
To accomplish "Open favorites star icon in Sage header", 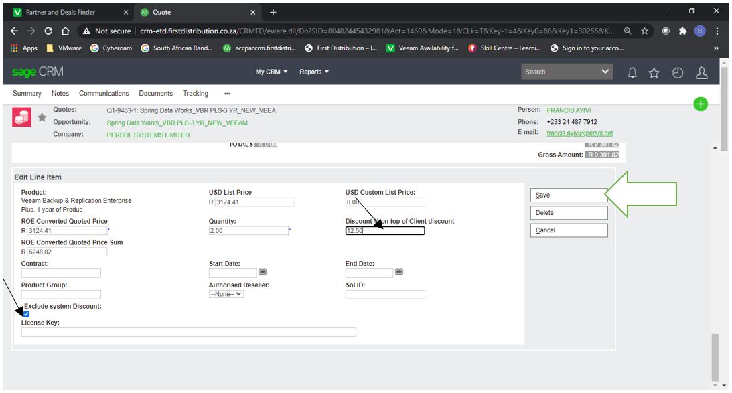I will pyautogui.click(x=655, y=72).
